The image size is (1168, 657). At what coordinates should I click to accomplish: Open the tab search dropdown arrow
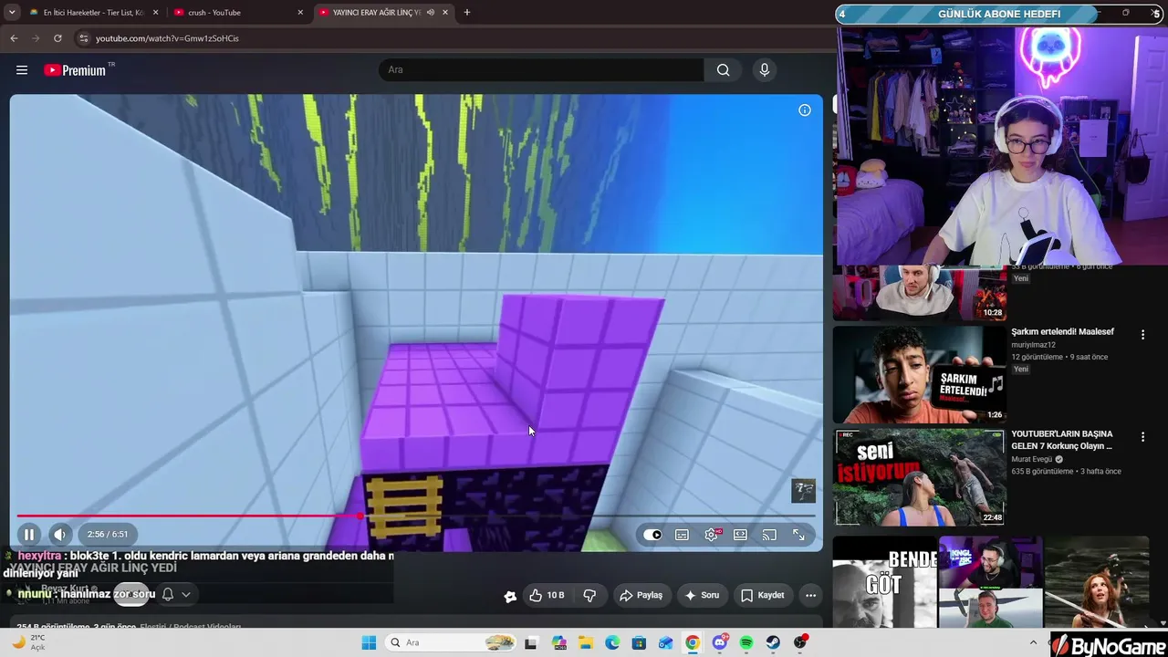coord(12,13)
